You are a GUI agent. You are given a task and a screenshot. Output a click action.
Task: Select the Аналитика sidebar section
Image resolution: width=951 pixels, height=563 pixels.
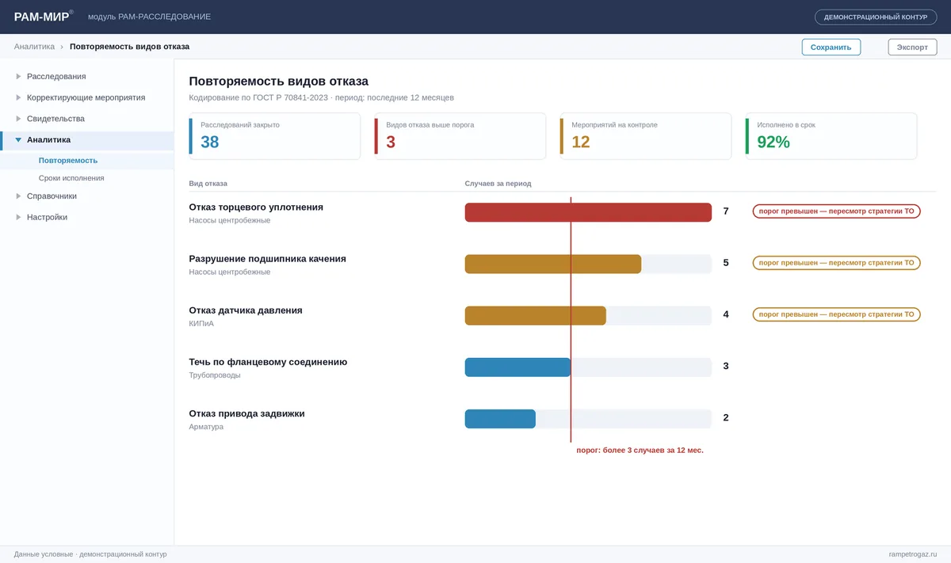(x=87, y=140)
